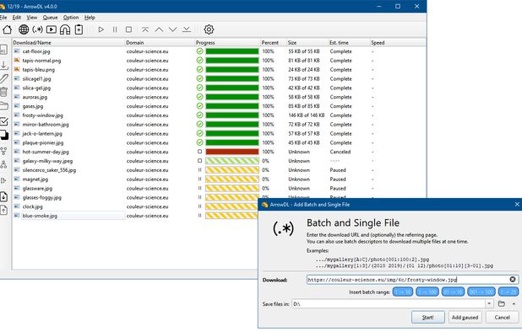Move selection to top of the queue

[x=145, y=29]
